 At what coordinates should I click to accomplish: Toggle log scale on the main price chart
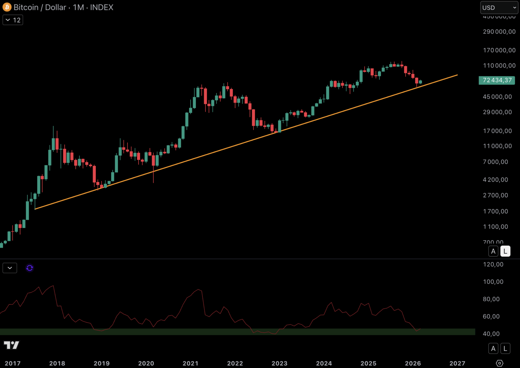click(x=505, y=251)
